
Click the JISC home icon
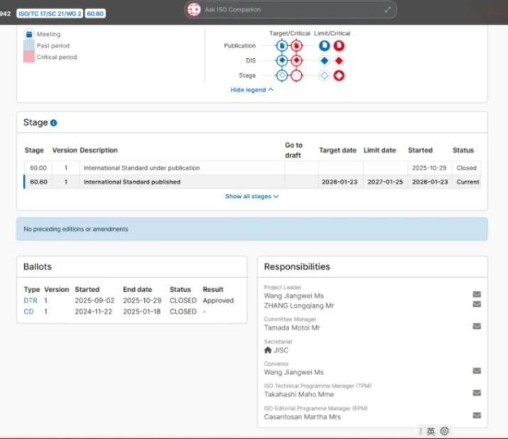point(268,350)
